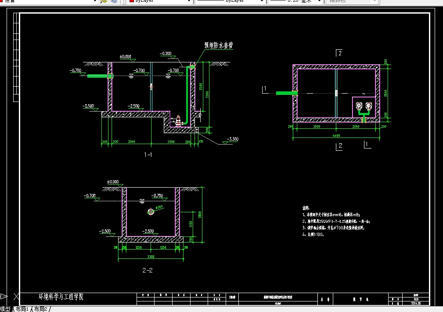443x312 pixels.
Task: Select the 2-2 section title
Action: tap(148, 270)
